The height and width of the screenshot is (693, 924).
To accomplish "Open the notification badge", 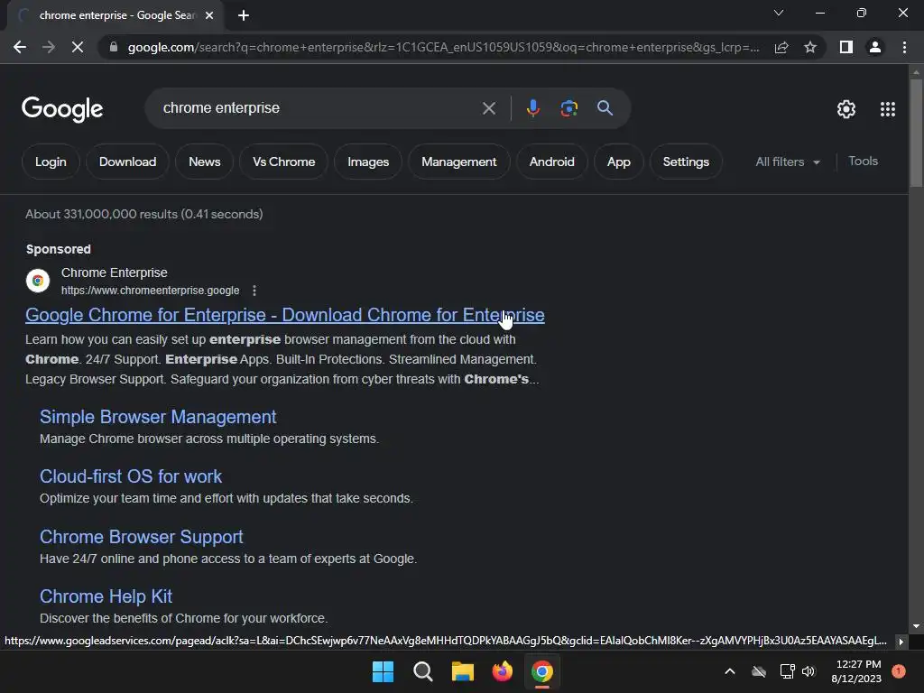I will coord(899,670).
